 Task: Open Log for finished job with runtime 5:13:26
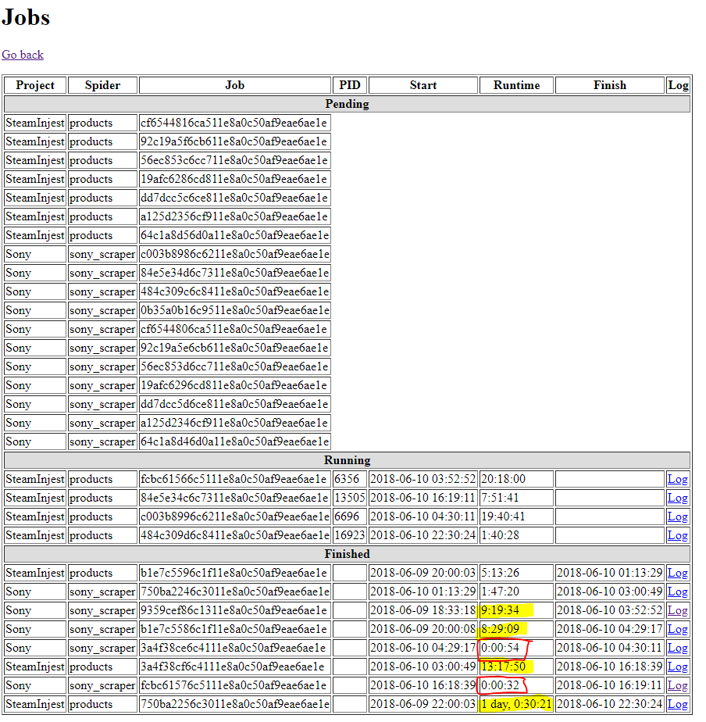coord(677,573)
